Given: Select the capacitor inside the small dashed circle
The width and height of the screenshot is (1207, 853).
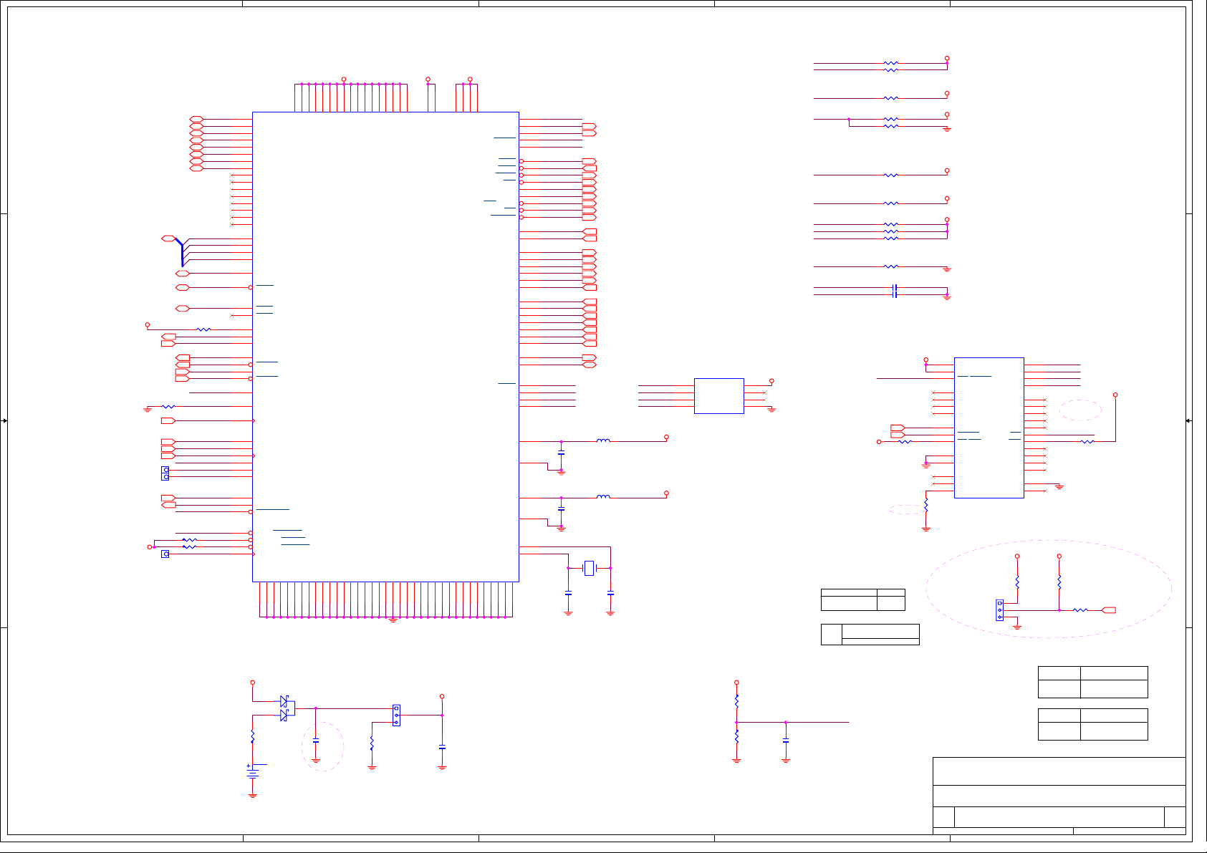Looking at the screenshot, I should point(316,741).
